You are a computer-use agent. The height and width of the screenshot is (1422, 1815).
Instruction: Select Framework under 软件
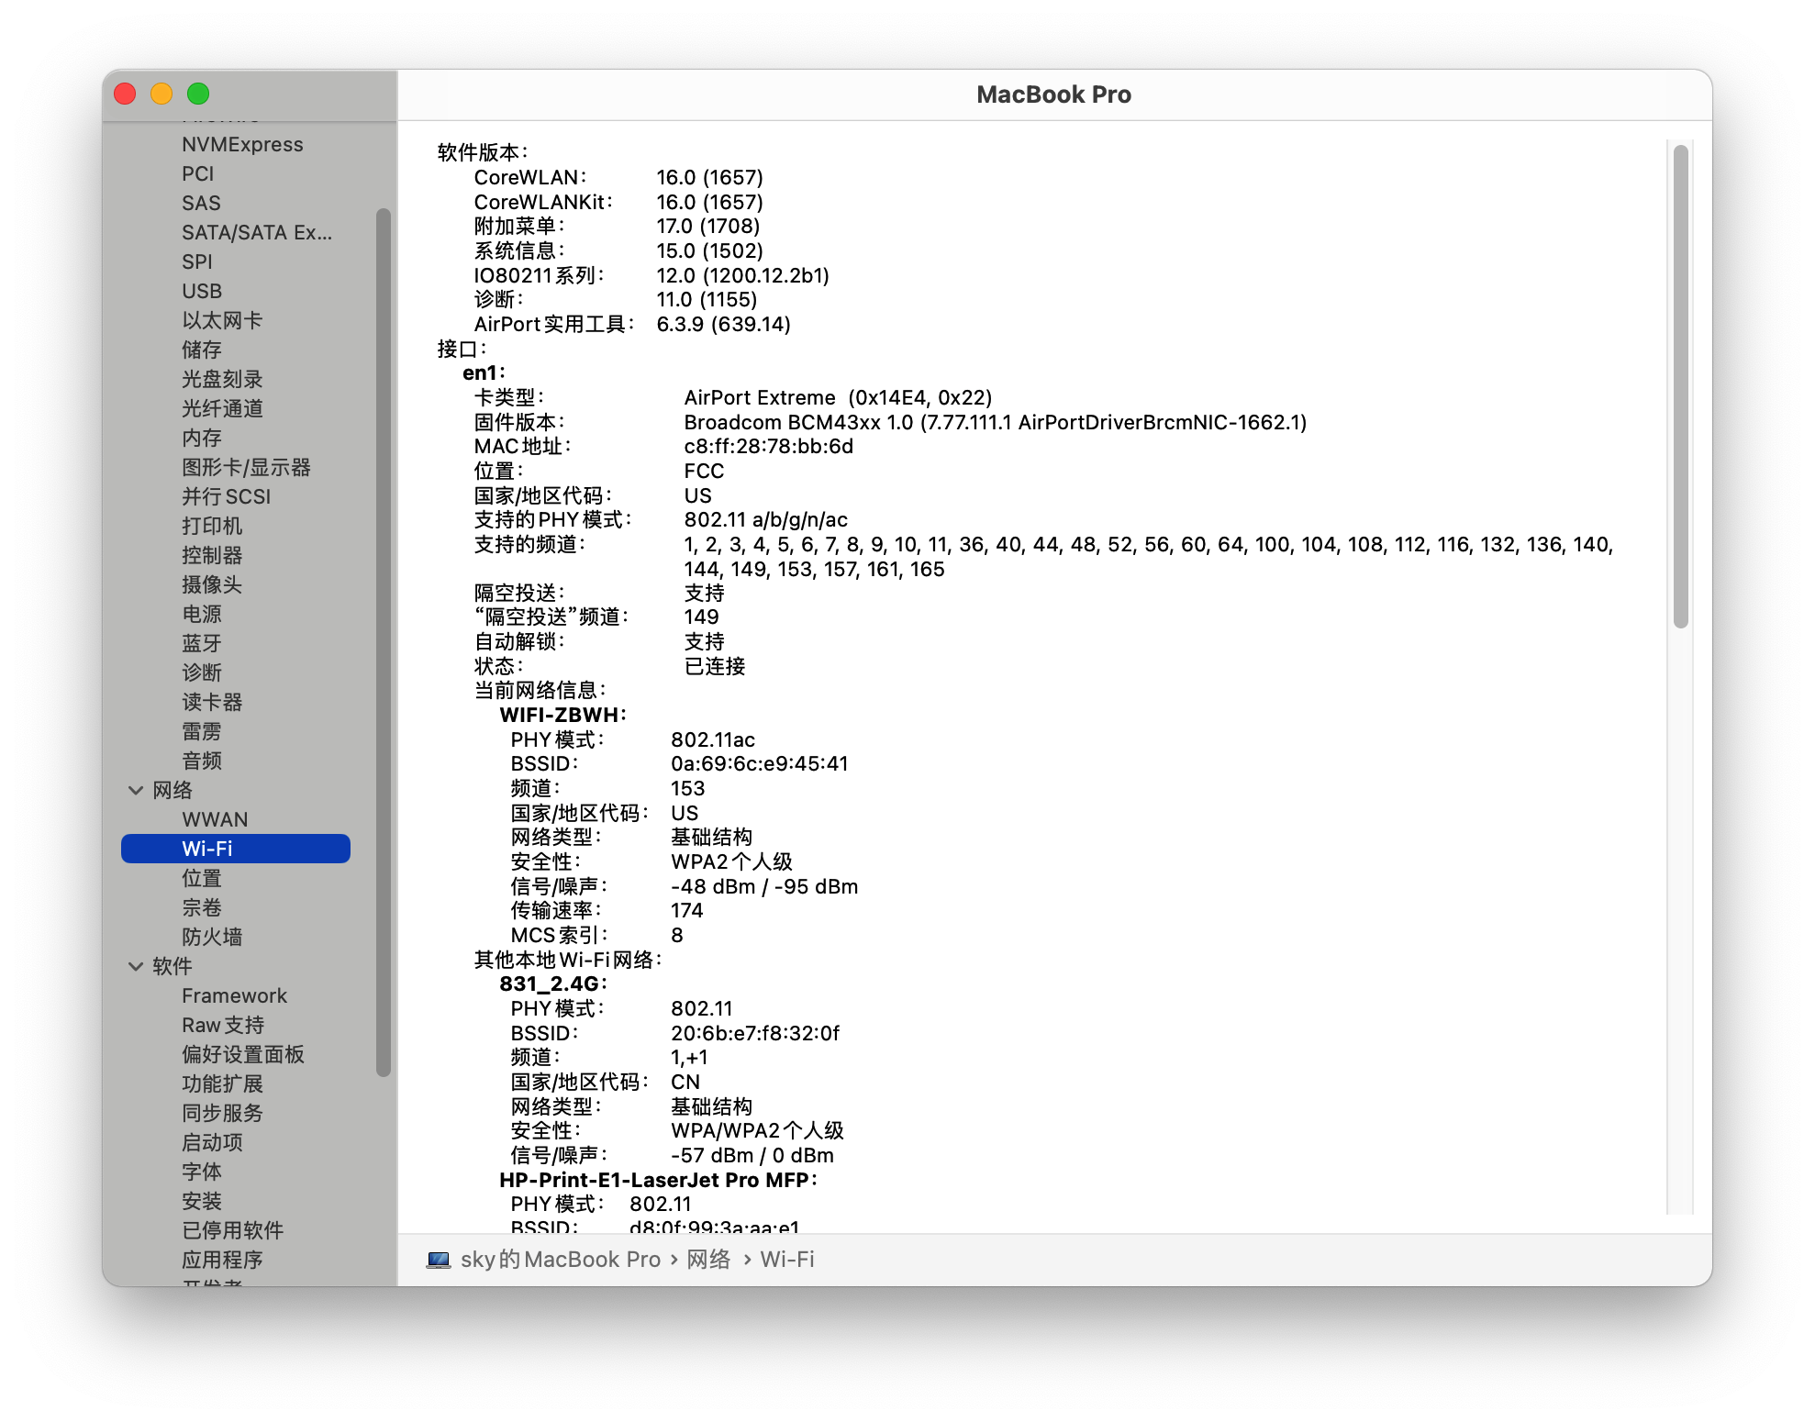point(234,995)
